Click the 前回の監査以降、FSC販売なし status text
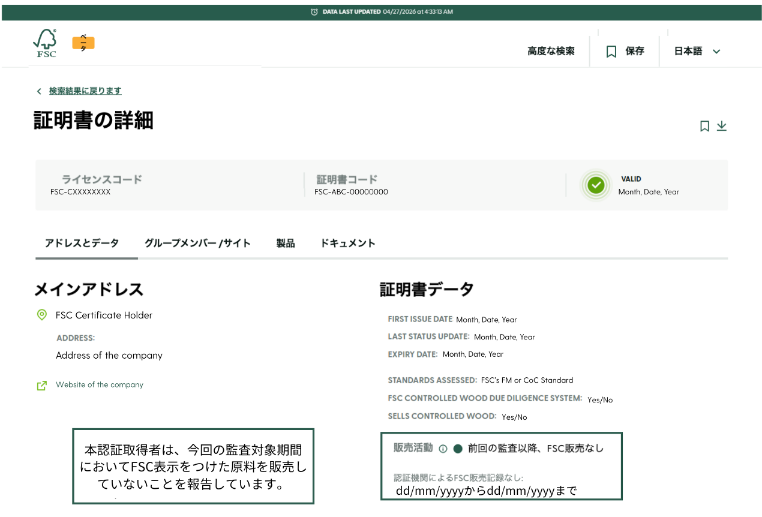This screenshot has width=762, height=517. point(536,449)
